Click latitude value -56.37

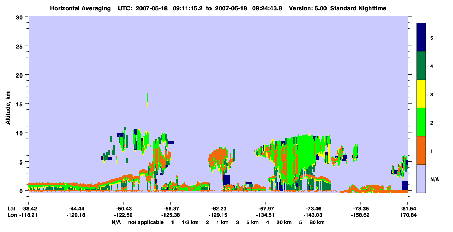[170, 209]
